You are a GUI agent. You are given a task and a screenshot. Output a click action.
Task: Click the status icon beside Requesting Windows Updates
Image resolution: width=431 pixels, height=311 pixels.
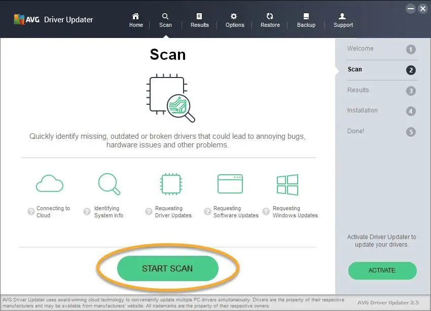click(266, 212)
